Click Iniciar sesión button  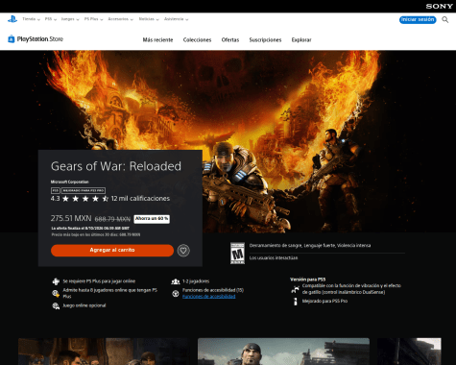(418, 19)
